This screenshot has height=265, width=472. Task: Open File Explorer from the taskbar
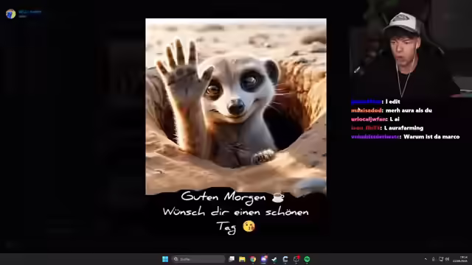(242, 259)
